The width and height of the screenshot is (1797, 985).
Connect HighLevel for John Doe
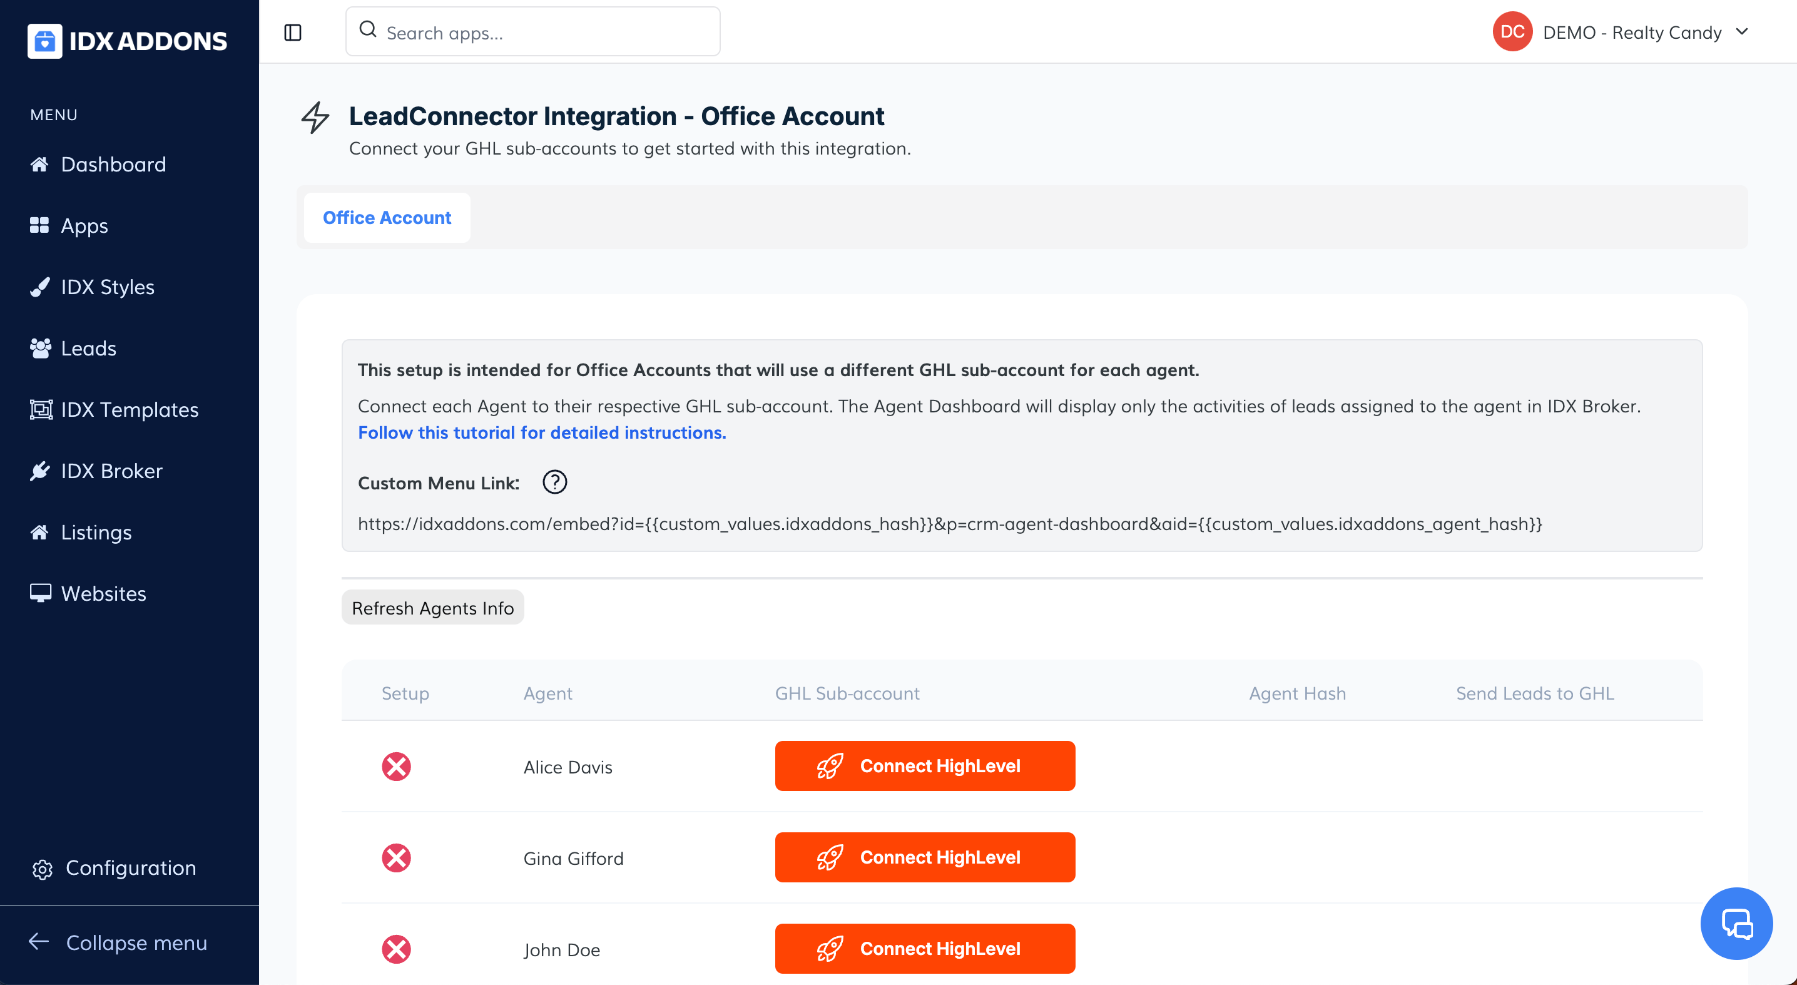click(924, 949)
